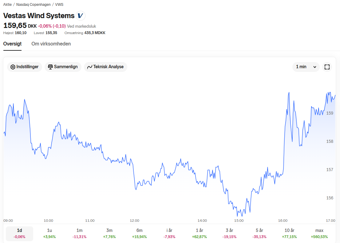Expand chart to fullscreen
Image resolution: width=340 pixels, height=243 pixels.
(327, 67)
